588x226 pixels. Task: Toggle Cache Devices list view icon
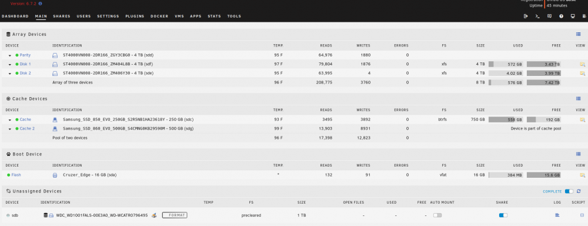578,99
